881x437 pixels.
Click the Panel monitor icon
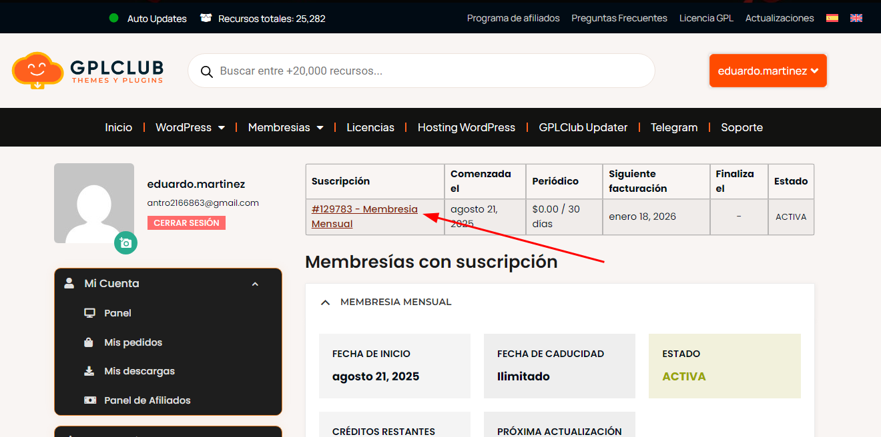click(89, 313)
